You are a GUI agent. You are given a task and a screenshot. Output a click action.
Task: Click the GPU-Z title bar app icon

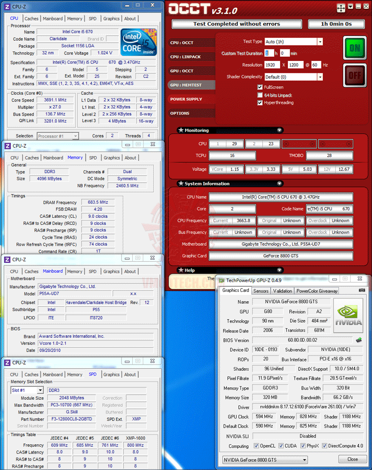click(x=222, y=280)
